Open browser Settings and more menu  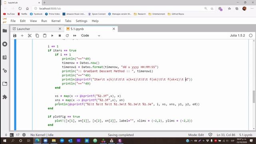[x=252, y=8]
